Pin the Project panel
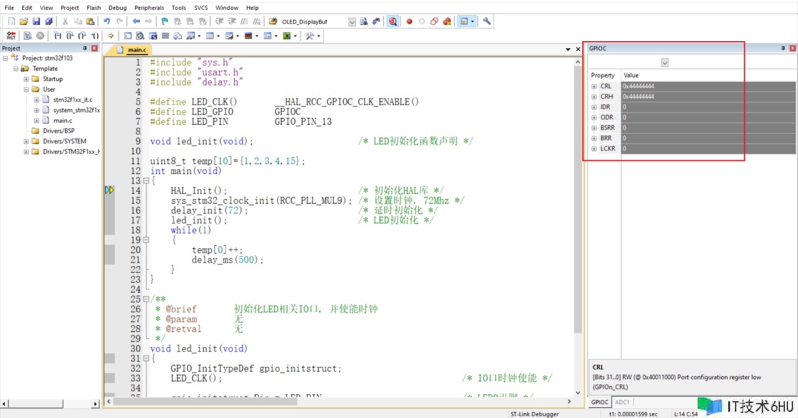Viewport: 798px width, 418px height. point(85,49)
